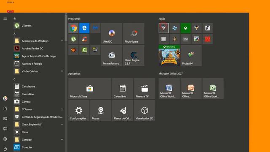Open Alarmes e Relógio from the app list
The height and width of the screenshot is (152, 270).
38,64
